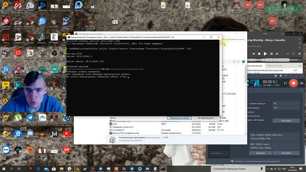The width and height of the screenshot is (306, 172).
Task: Open format Настройки button at Bandicam bottom
Action: tap(286, 153)
